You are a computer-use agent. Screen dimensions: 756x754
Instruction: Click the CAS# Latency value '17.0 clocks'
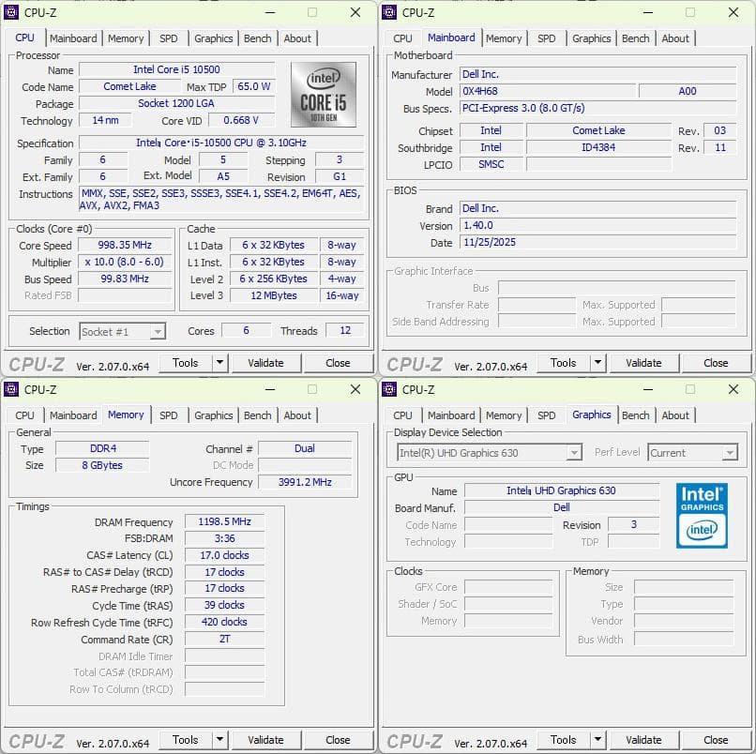pyautogui.click(x=225, y=555)
